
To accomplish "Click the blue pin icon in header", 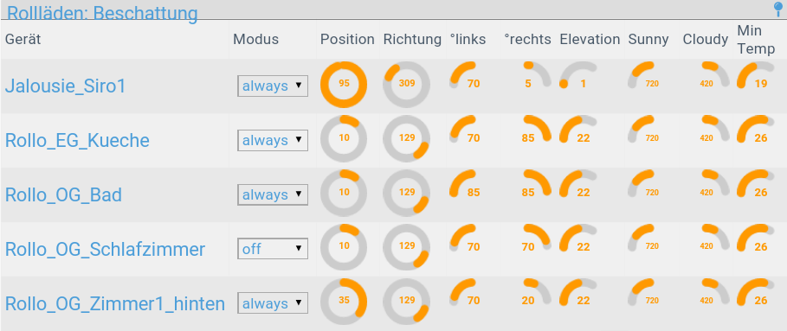I will pyautogui.click(x=779, y=9).
